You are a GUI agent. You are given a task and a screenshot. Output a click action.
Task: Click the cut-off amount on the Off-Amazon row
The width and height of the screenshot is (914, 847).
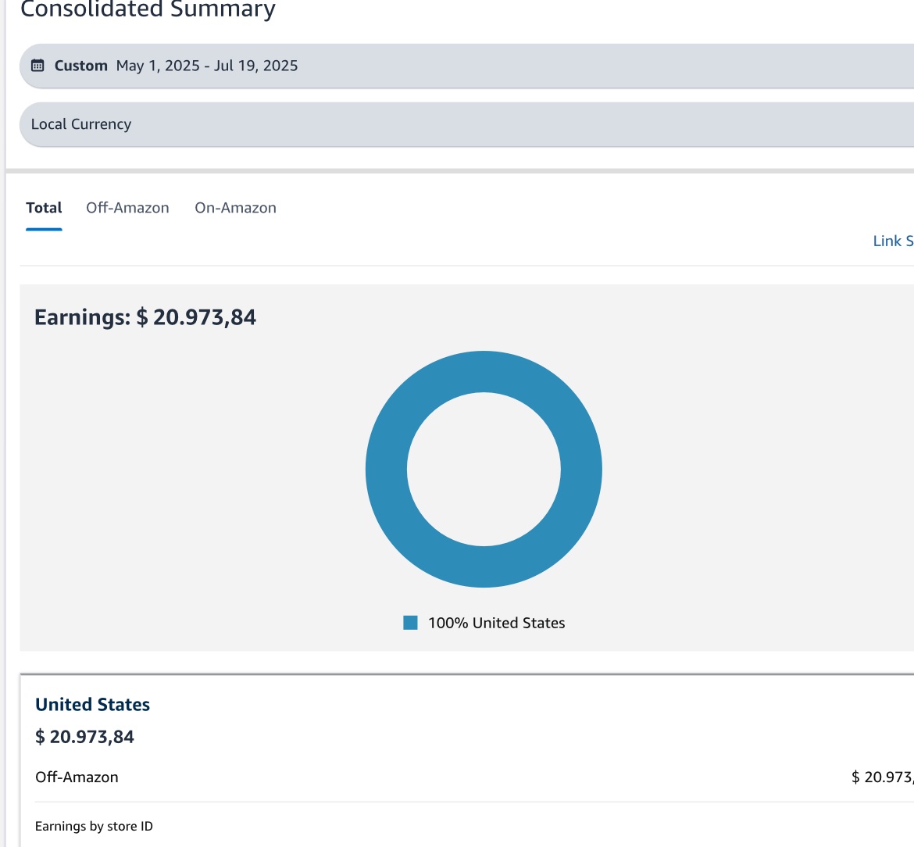(883, 777)
